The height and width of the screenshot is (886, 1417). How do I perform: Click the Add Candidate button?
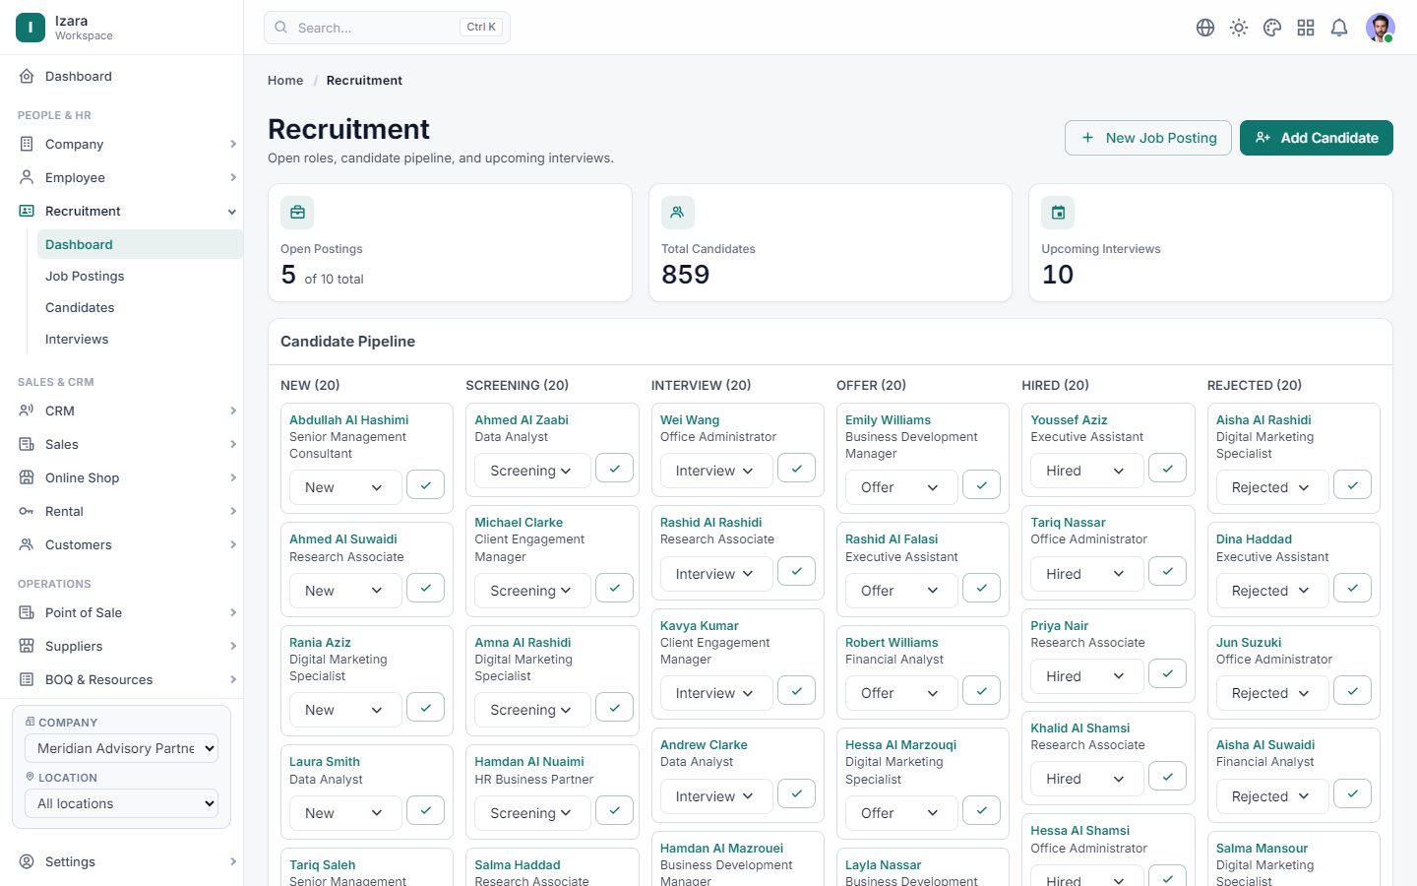(x=1317, y=138)
